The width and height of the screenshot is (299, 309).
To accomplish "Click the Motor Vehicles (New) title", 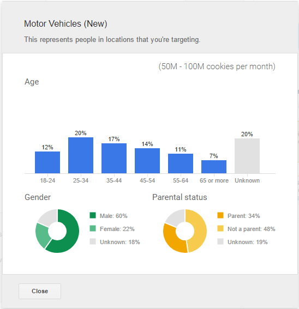I will coord(65,24).
